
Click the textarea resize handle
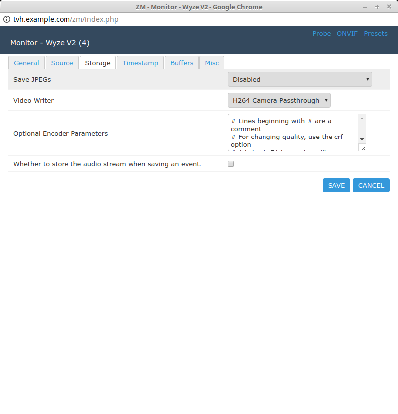363,148
